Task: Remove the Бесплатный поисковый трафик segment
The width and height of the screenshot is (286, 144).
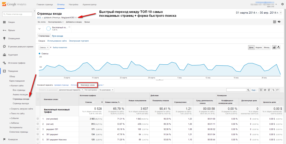Action: click(x=70, y=26)
